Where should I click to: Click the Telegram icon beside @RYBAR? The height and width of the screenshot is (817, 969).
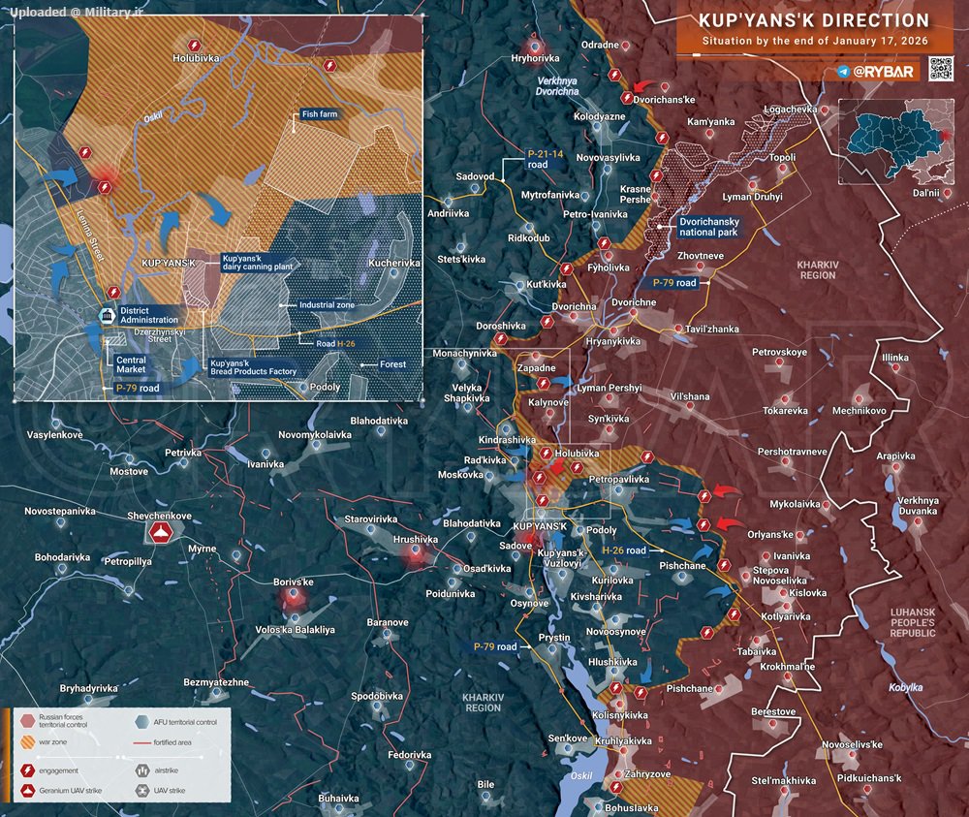coord(844,72)
